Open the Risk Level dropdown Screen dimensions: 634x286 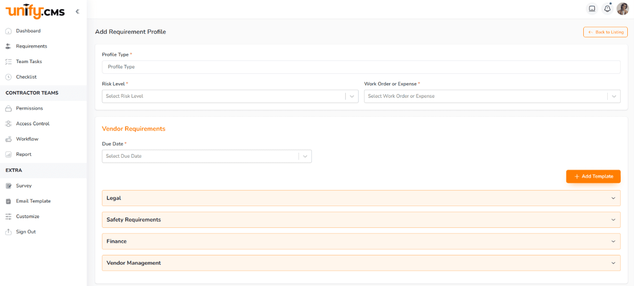(x=230, y=96)
